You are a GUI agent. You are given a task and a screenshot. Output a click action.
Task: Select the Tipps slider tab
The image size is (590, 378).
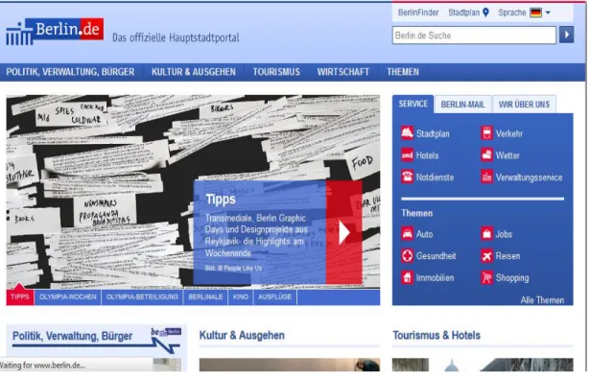point(20,298)
